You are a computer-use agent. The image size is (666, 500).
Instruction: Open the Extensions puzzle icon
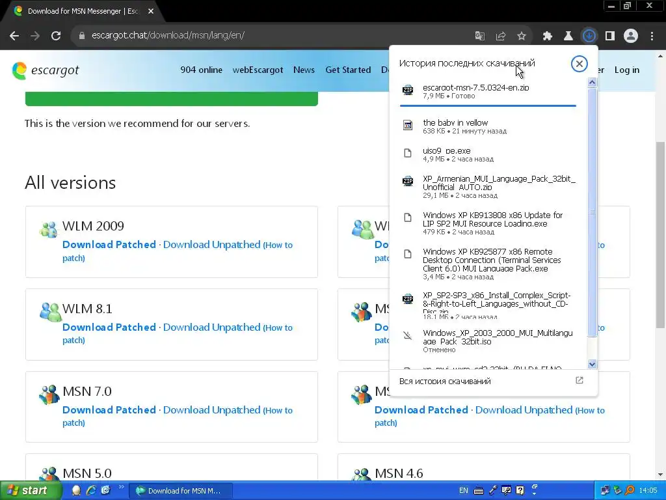coord(548,36)
